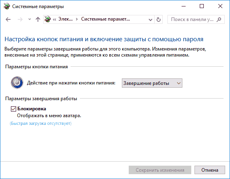The image size is (230, 179).
Task: Go up one level arrow
Action: click(38, 19)
